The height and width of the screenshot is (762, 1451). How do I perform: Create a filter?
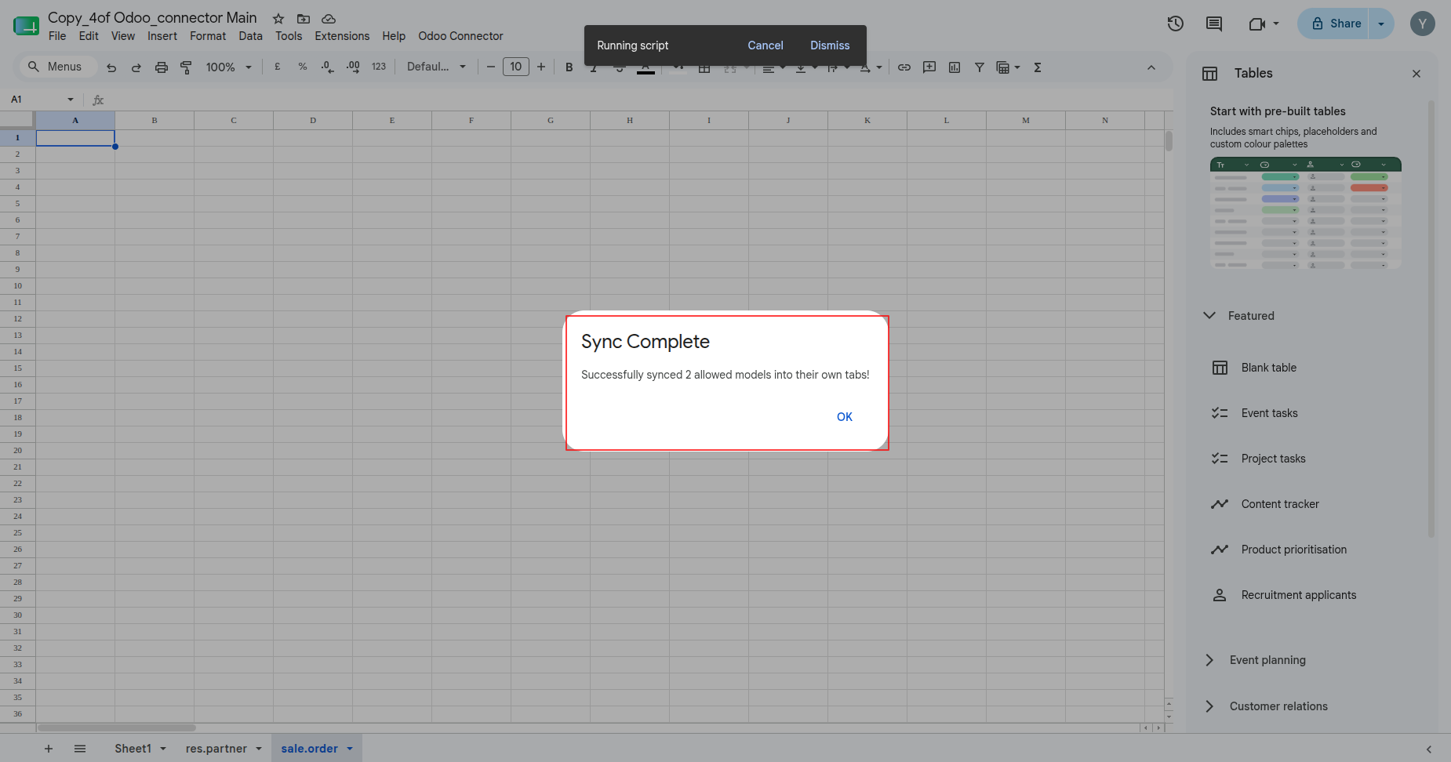(980, 67)
